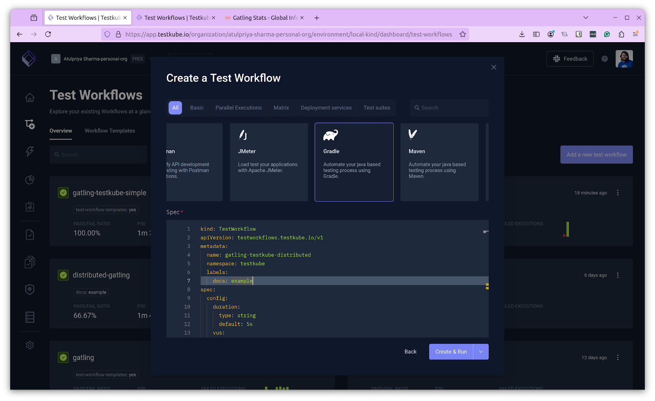Open a new browser tab

tap(316, 18)
